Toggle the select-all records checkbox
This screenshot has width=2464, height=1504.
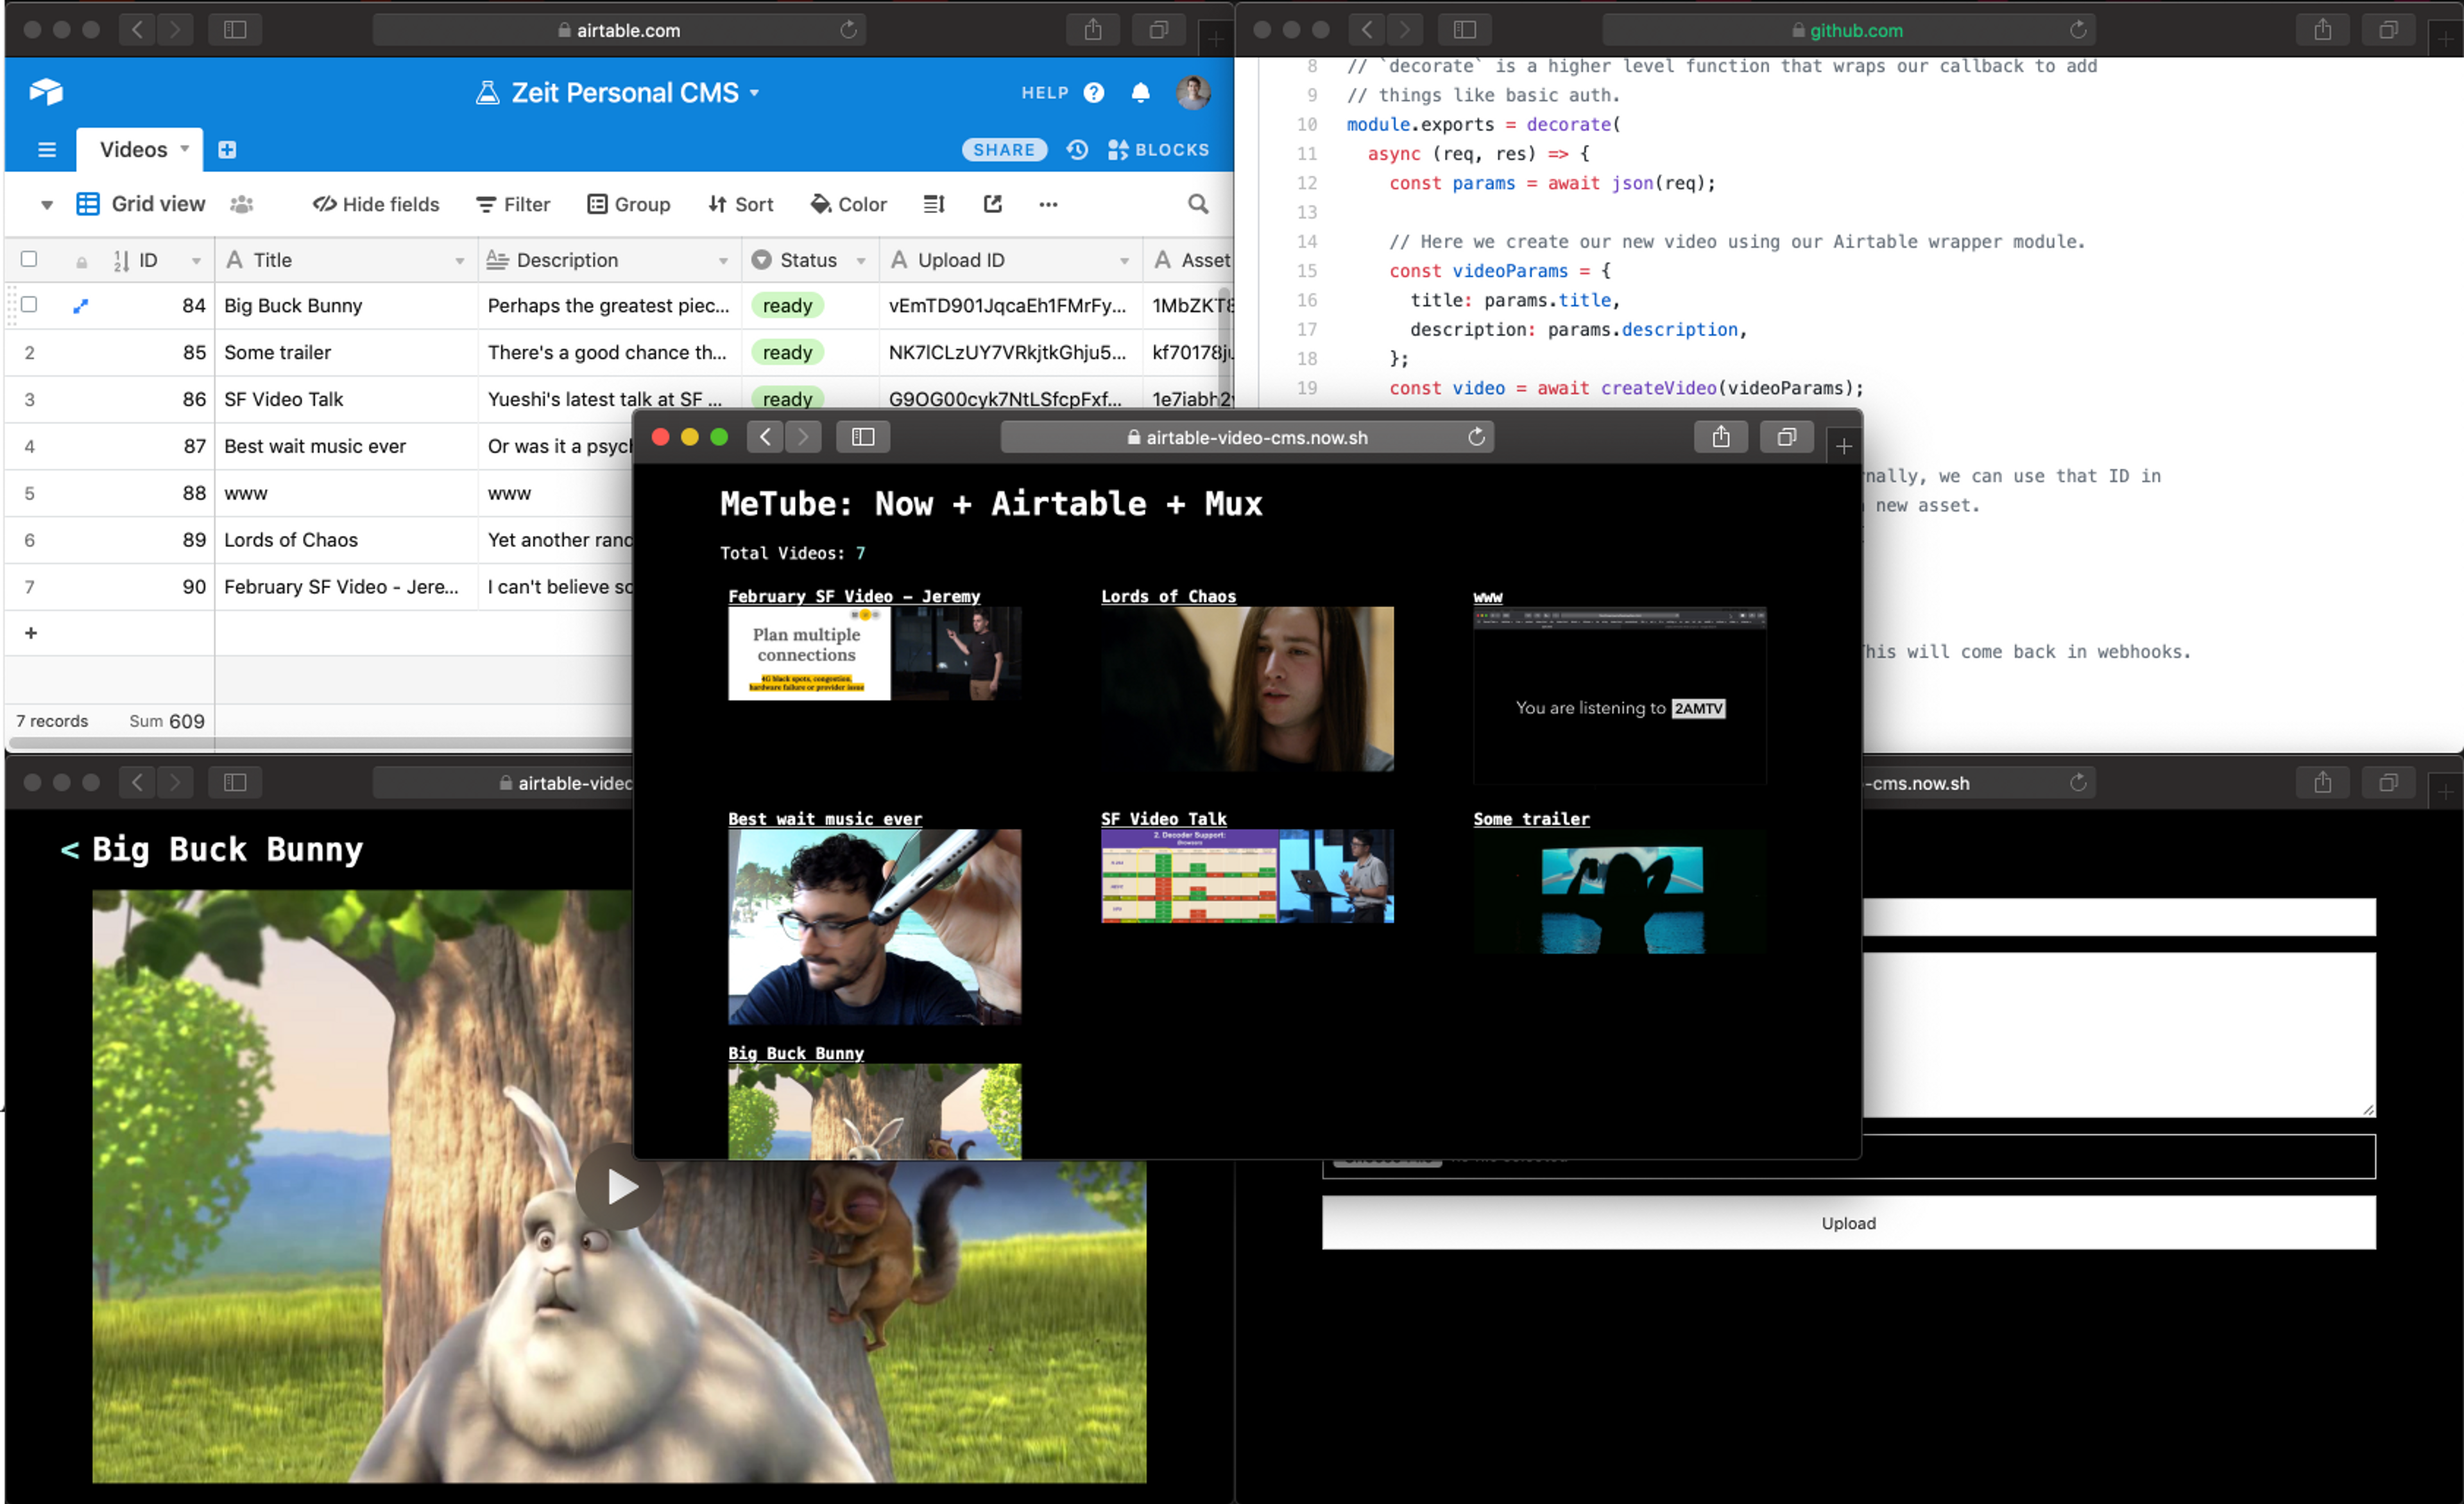click(29, 259)
